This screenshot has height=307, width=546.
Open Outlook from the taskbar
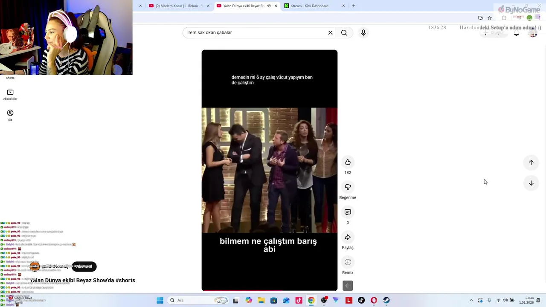[286, 300]
